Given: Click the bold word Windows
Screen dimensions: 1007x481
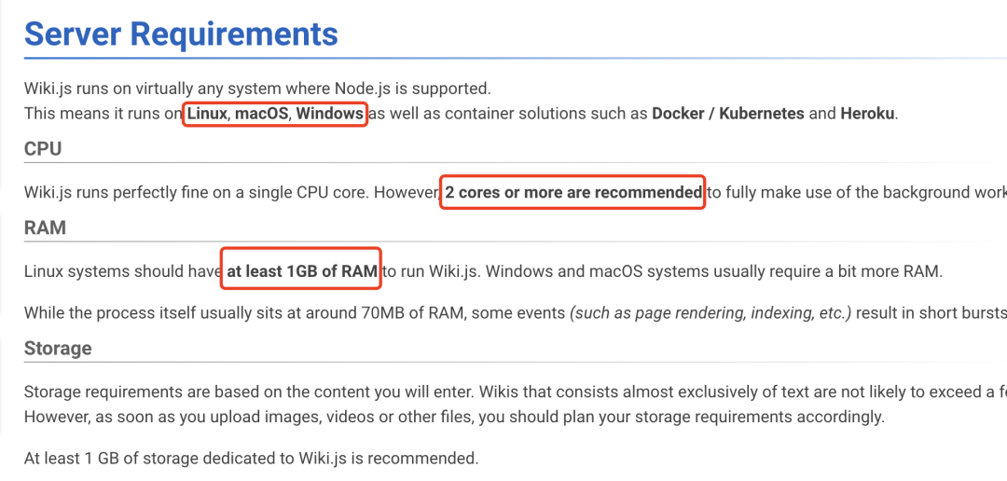Looking at the screenshot, I should click(x=329, y=114).
